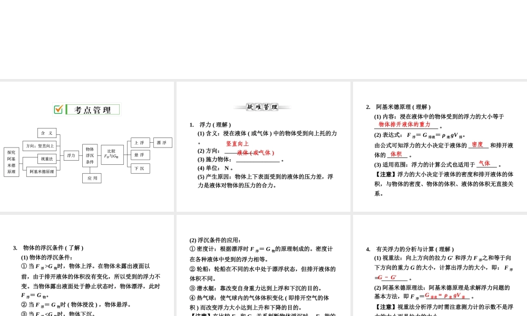Click the 视重法 box in the mind map
The image size is (527, 316).
pyautogui.click(x=47, y=159)
